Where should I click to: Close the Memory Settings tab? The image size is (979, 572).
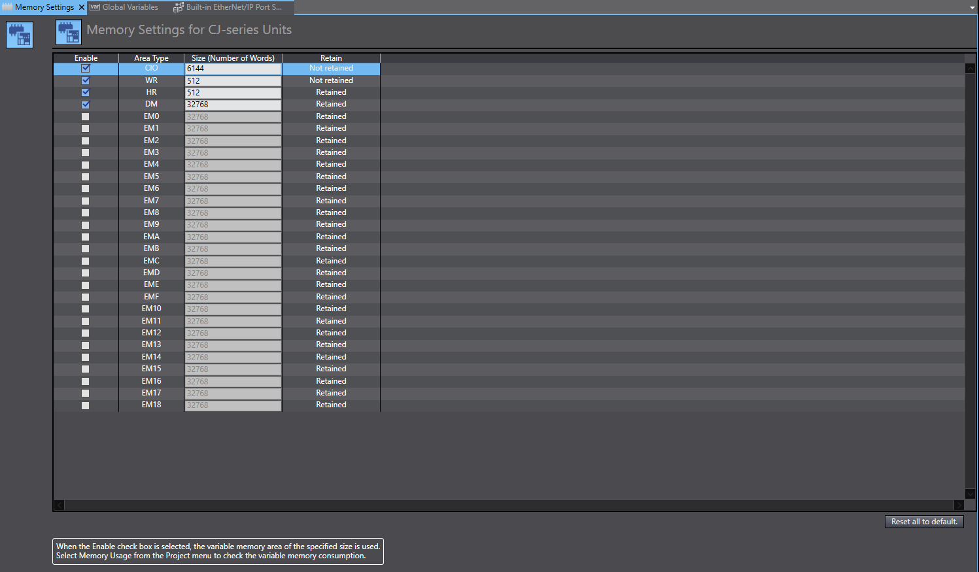click(82, 7)
